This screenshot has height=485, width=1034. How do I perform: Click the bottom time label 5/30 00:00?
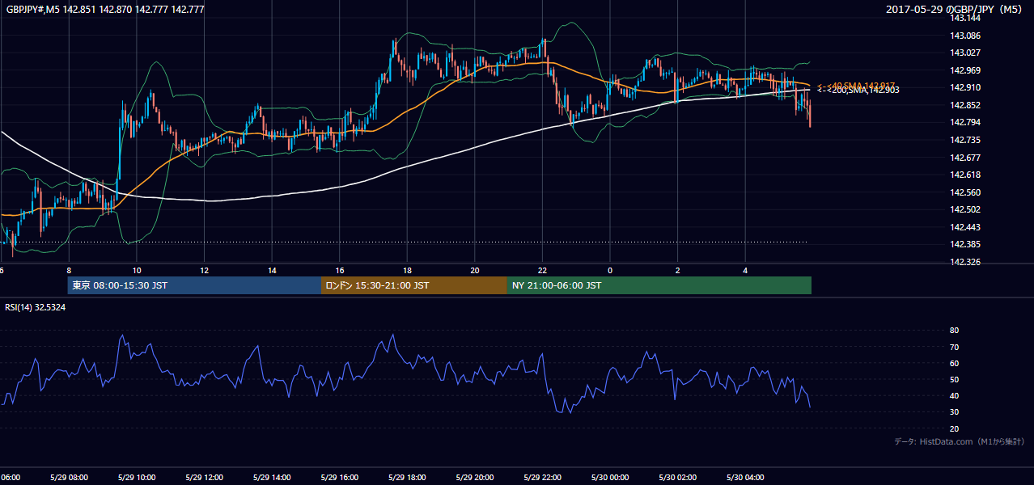coord(610,478)
